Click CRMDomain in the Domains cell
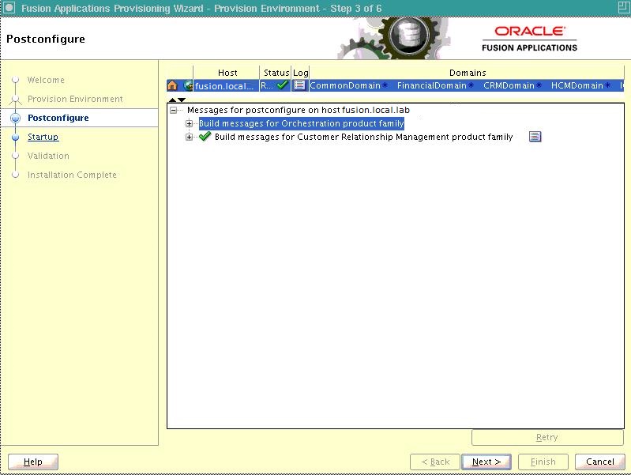 [509, 85]
